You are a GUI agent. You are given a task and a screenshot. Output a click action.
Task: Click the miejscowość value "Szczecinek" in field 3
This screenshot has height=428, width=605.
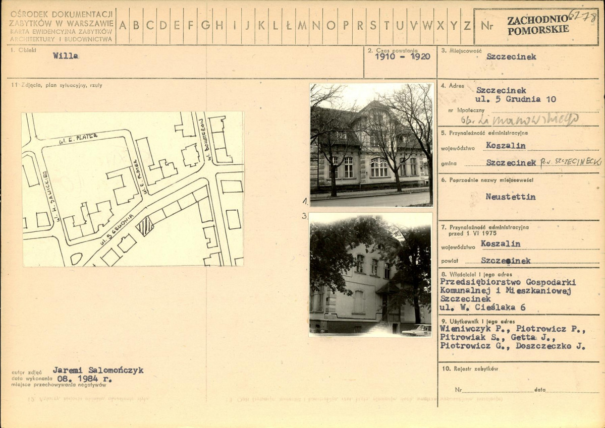tap(511, 56)
